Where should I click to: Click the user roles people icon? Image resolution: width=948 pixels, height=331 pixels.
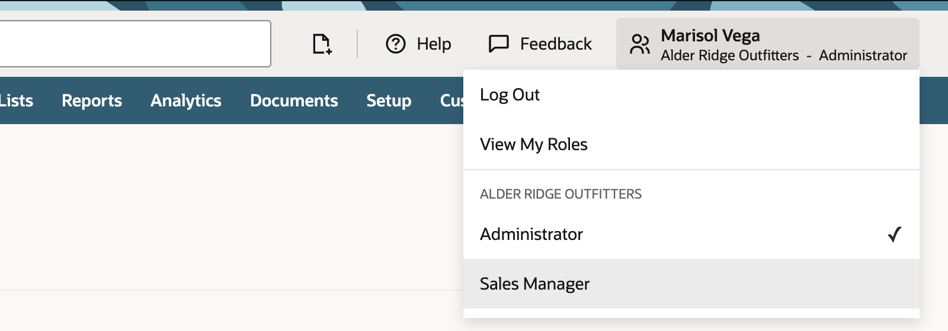click(640, 44)
